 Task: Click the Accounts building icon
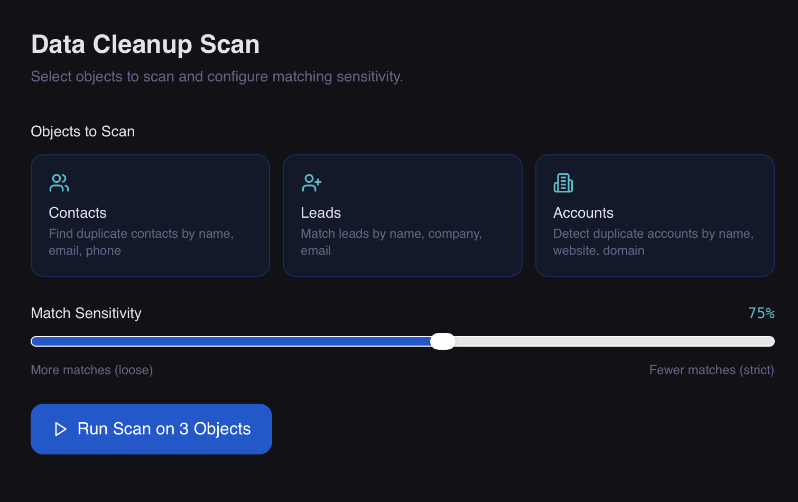pyautogui.click(x=563, y=183)
